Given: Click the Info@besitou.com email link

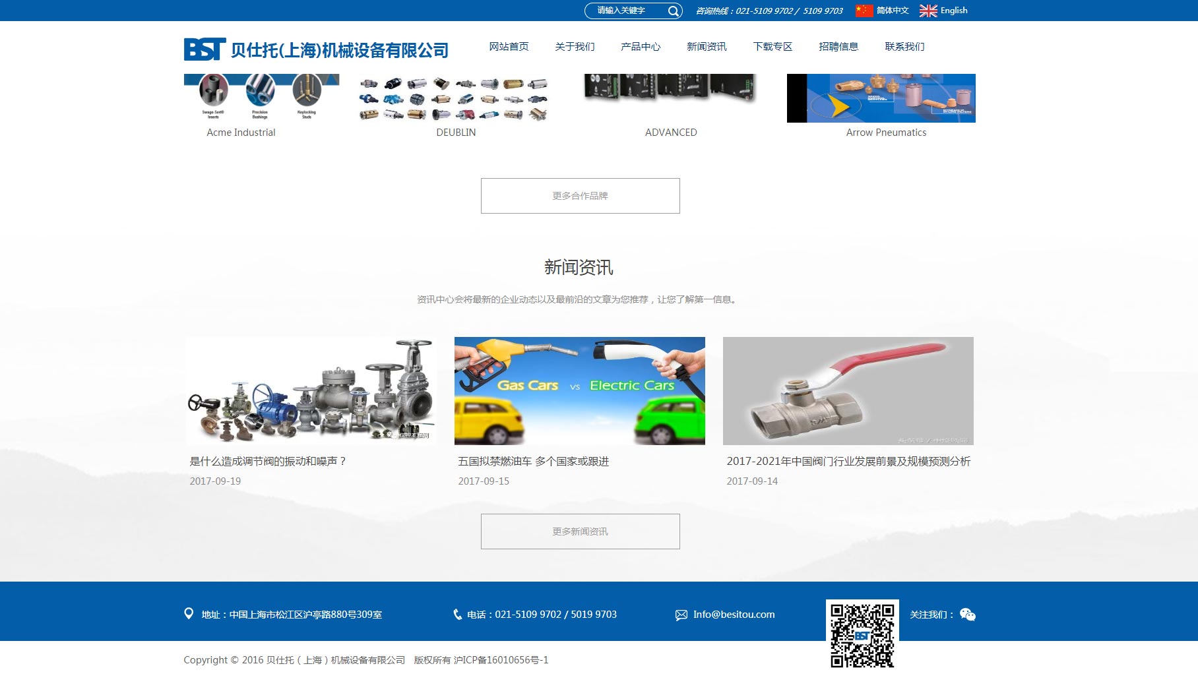Looking at the screenshot, I should click(734, 615).
